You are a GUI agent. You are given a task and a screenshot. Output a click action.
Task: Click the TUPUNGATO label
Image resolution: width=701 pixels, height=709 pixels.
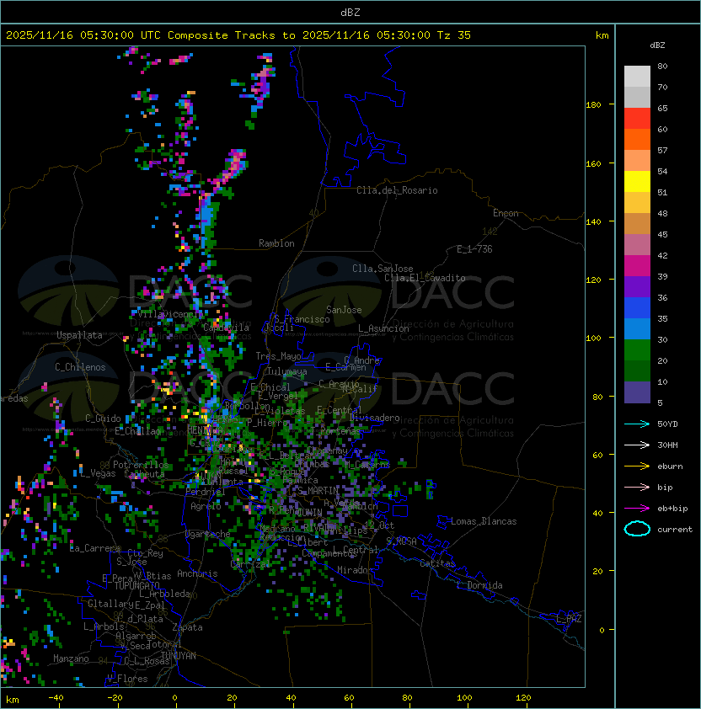tap(136, 585)
